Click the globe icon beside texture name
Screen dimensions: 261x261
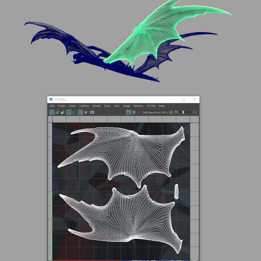tap(171, 112)
